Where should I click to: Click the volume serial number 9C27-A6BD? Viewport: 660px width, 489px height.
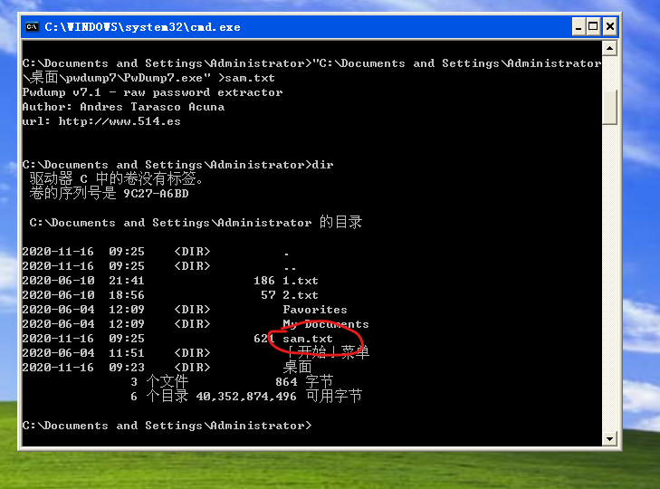click(156, 194)
